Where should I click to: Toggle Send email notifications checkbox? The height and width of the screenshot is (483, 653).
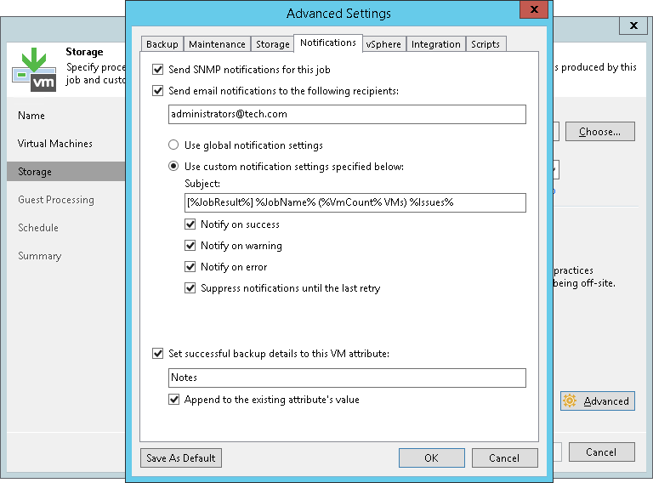pos(157,91)
